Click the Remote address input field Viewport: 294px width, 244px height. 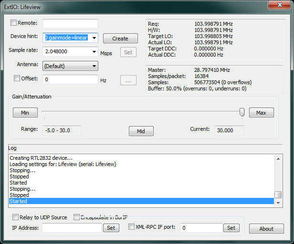tap(70, 24)
